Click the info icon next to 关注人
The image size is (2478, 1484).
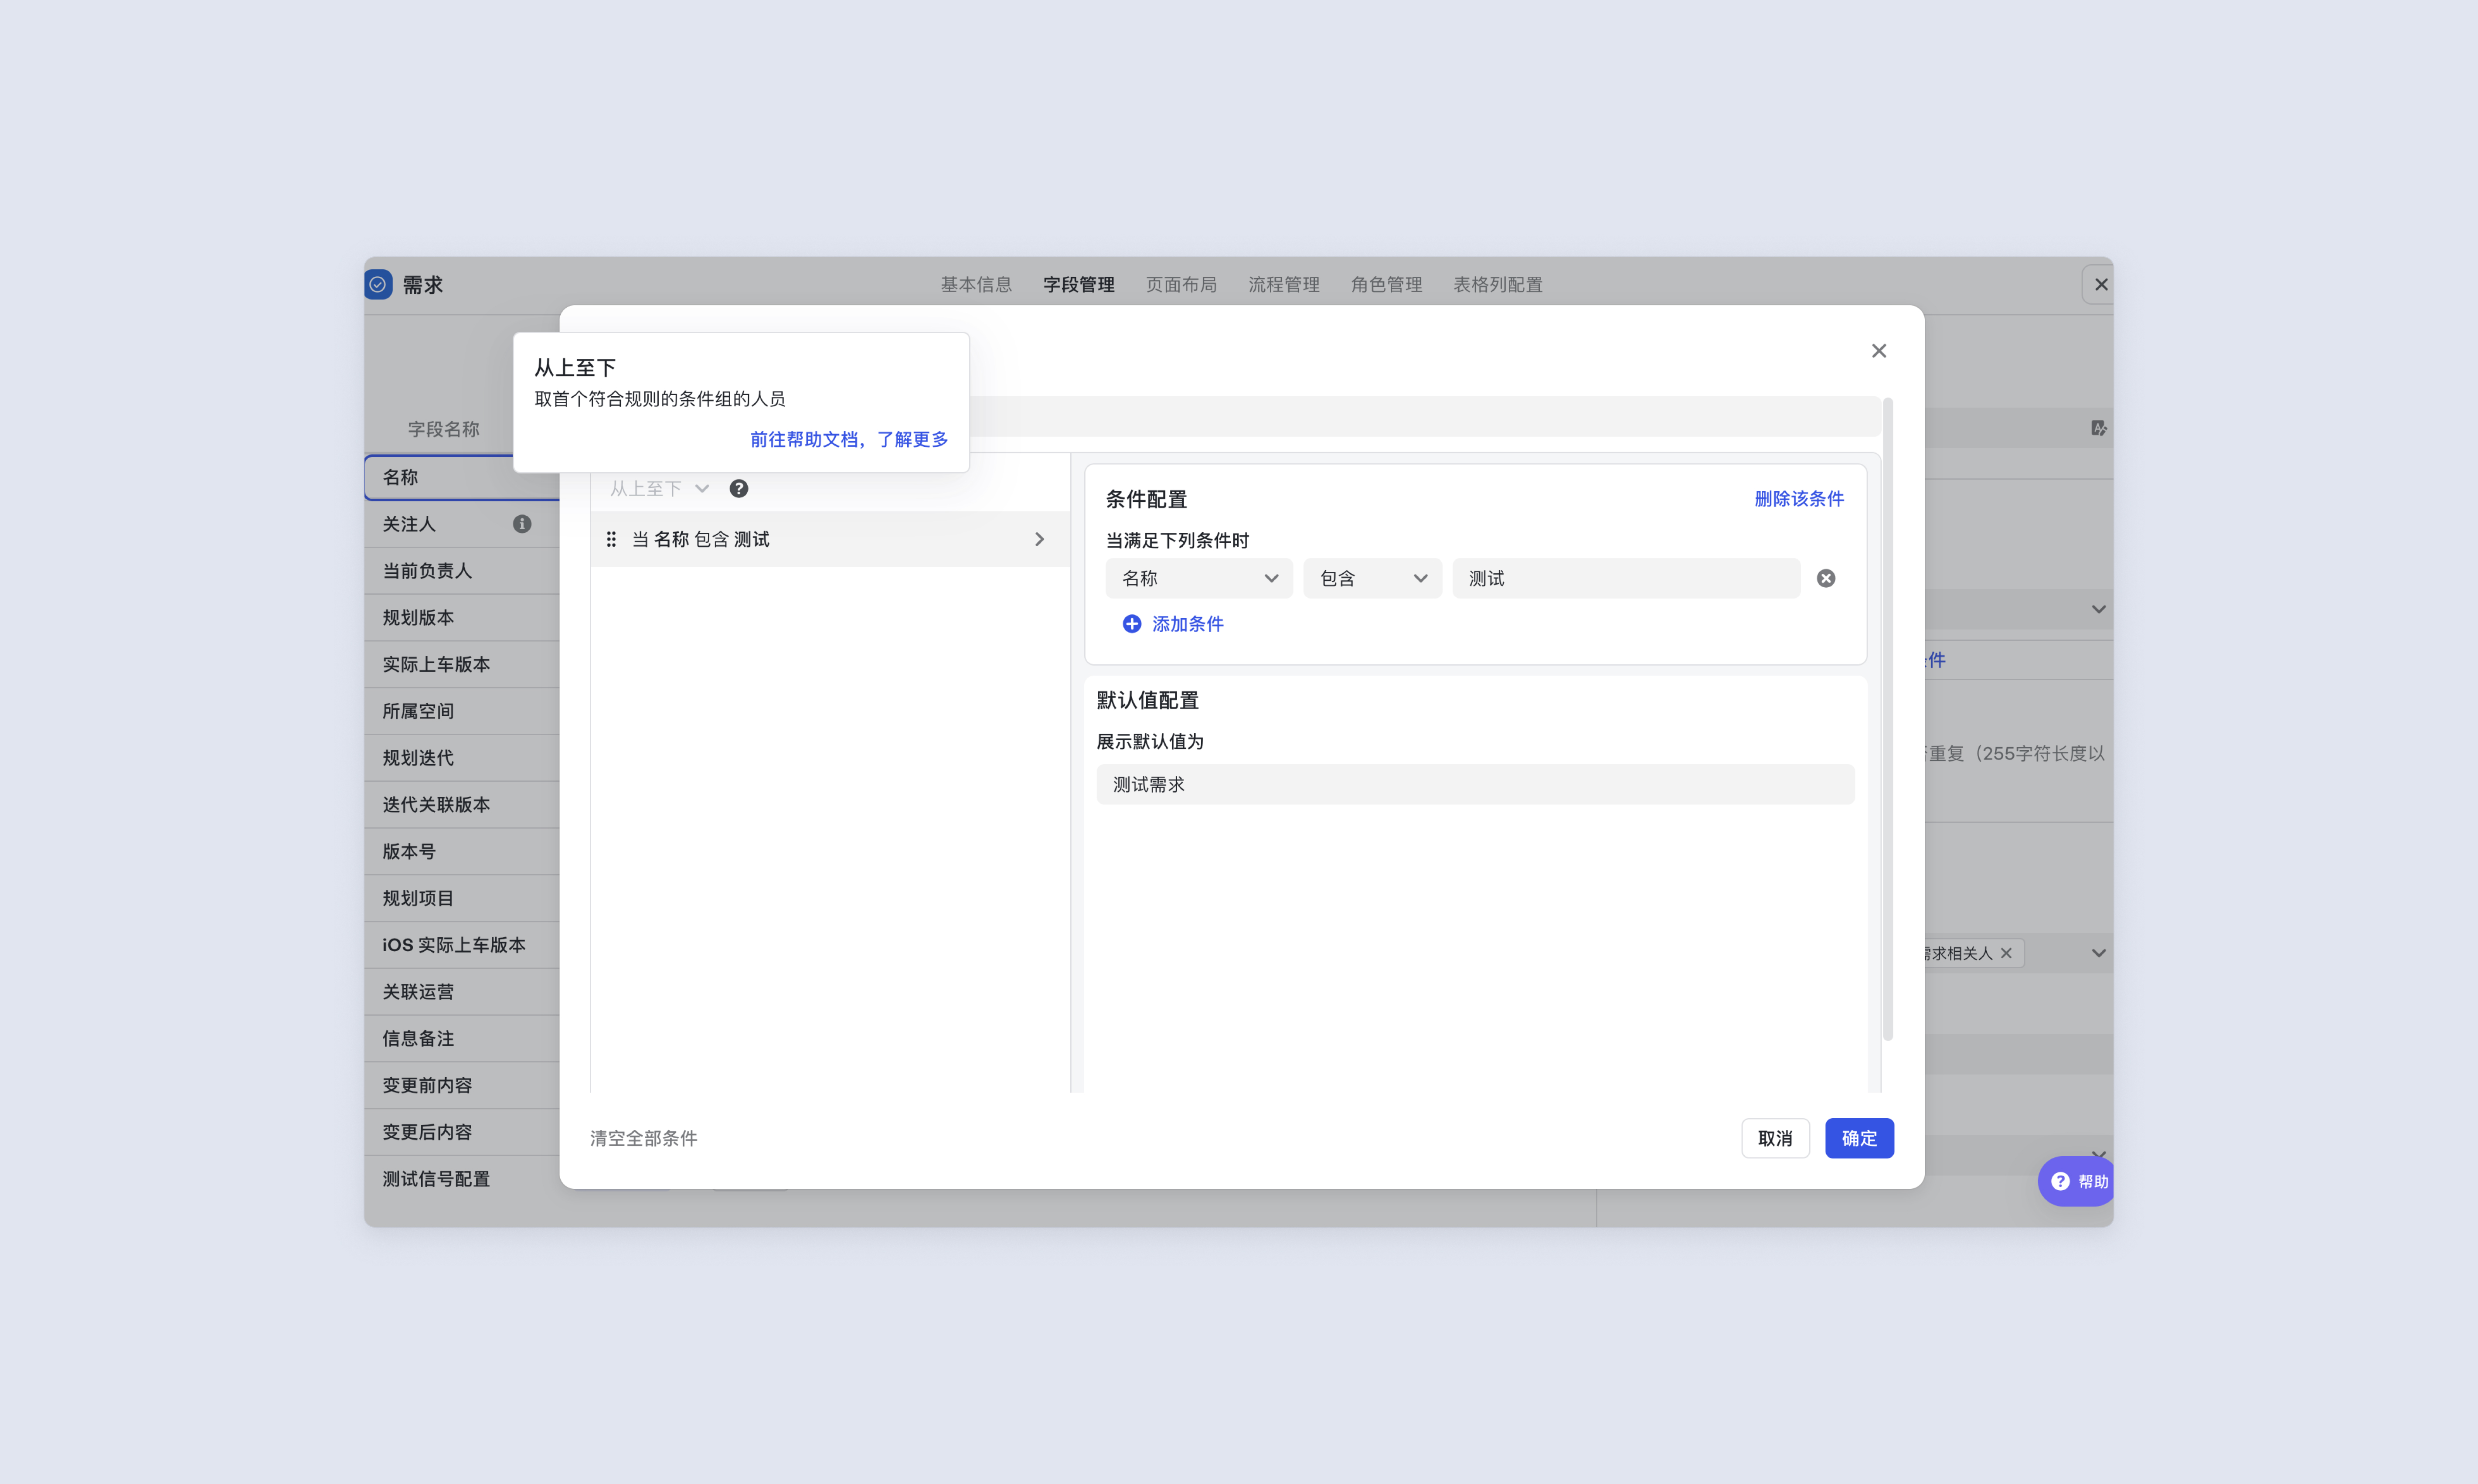pos(522,524)
